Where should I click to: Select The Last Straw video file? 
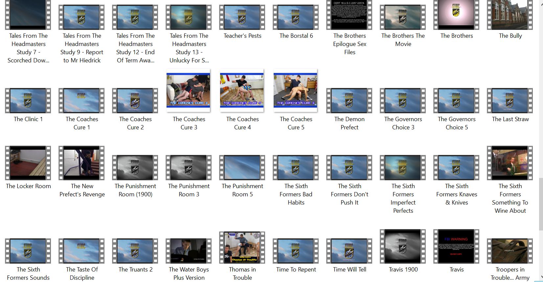510,101
